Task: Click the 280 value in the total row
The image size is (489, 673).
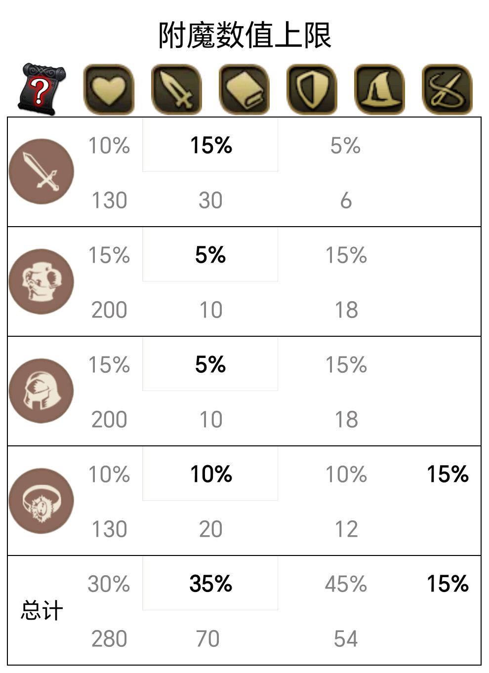Action: click(109, 638)
